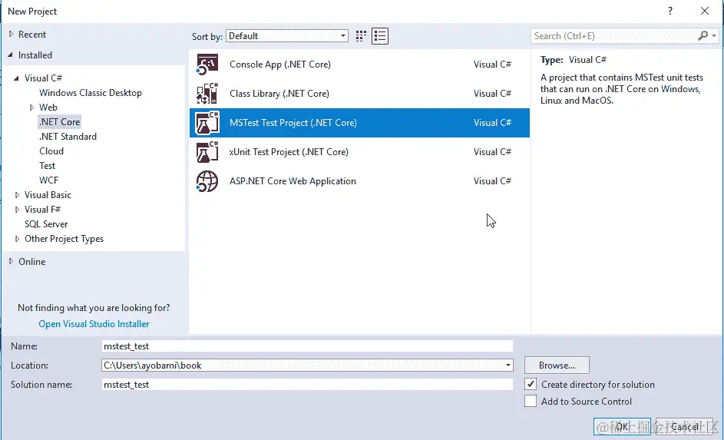Expand the Recent section
Image resolution: width=724 pixels, height=440 pixels.
(x=11, y=34)
